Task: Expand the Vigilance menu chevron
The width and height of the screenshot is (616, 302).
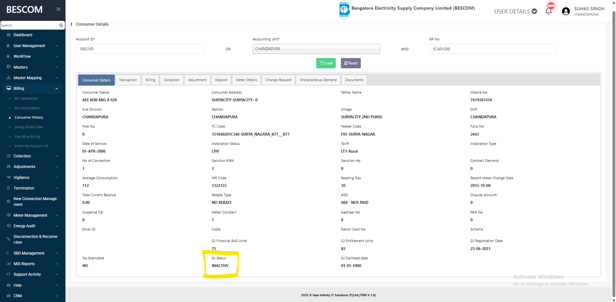Action: 57,178
